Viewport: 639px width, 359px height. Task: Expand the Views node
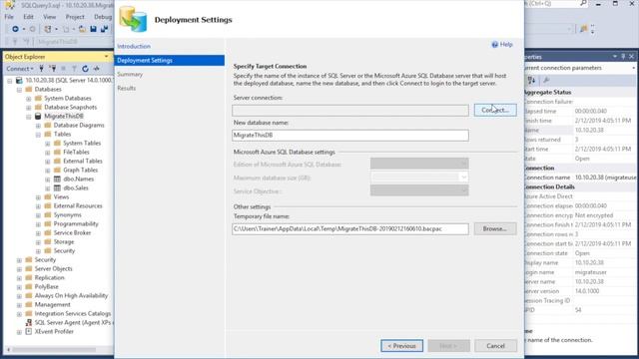point(38,197)
